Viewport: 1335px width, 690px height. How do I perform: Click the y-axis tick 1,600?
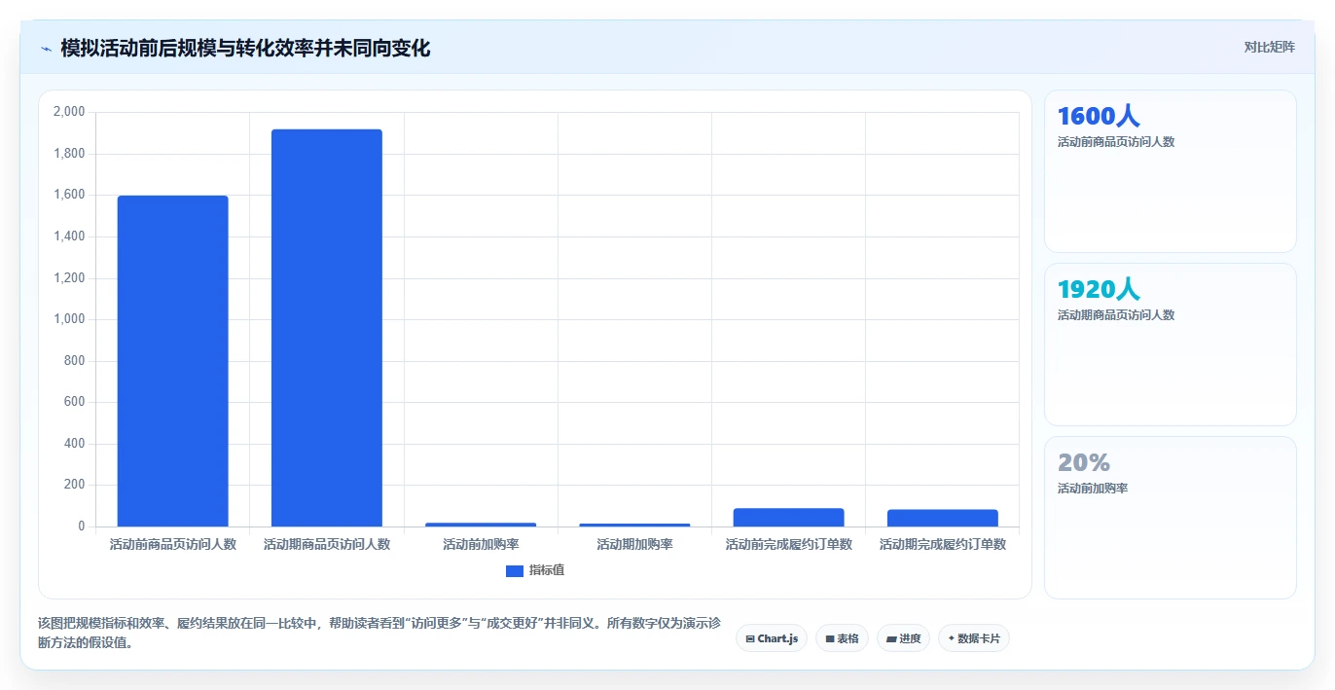point(69,195)
